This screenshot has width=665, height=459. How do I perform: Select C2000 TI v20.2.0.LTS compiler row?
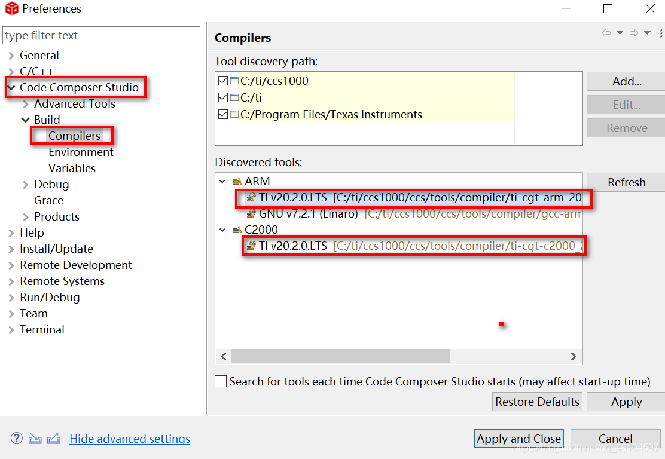click(413, 246)
